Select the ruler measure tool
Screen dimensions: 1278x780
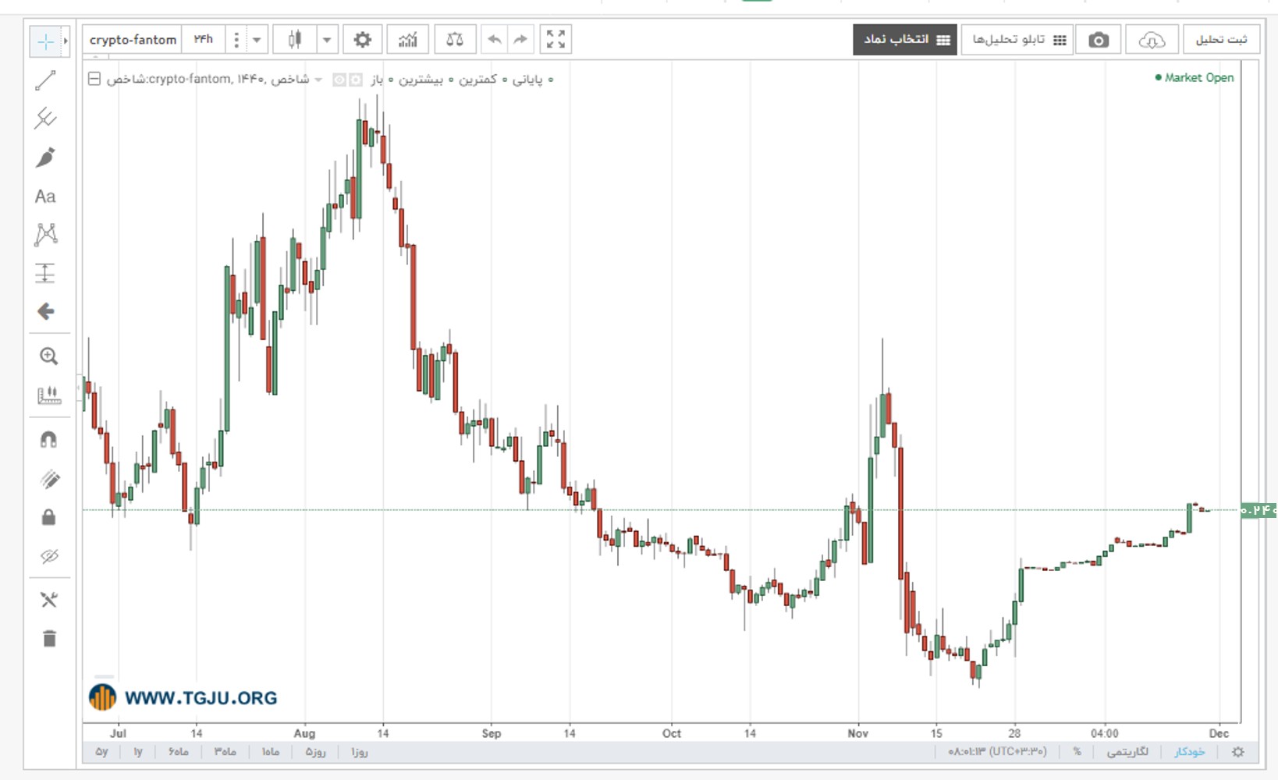pyautogui.click(x=48, y=395)
